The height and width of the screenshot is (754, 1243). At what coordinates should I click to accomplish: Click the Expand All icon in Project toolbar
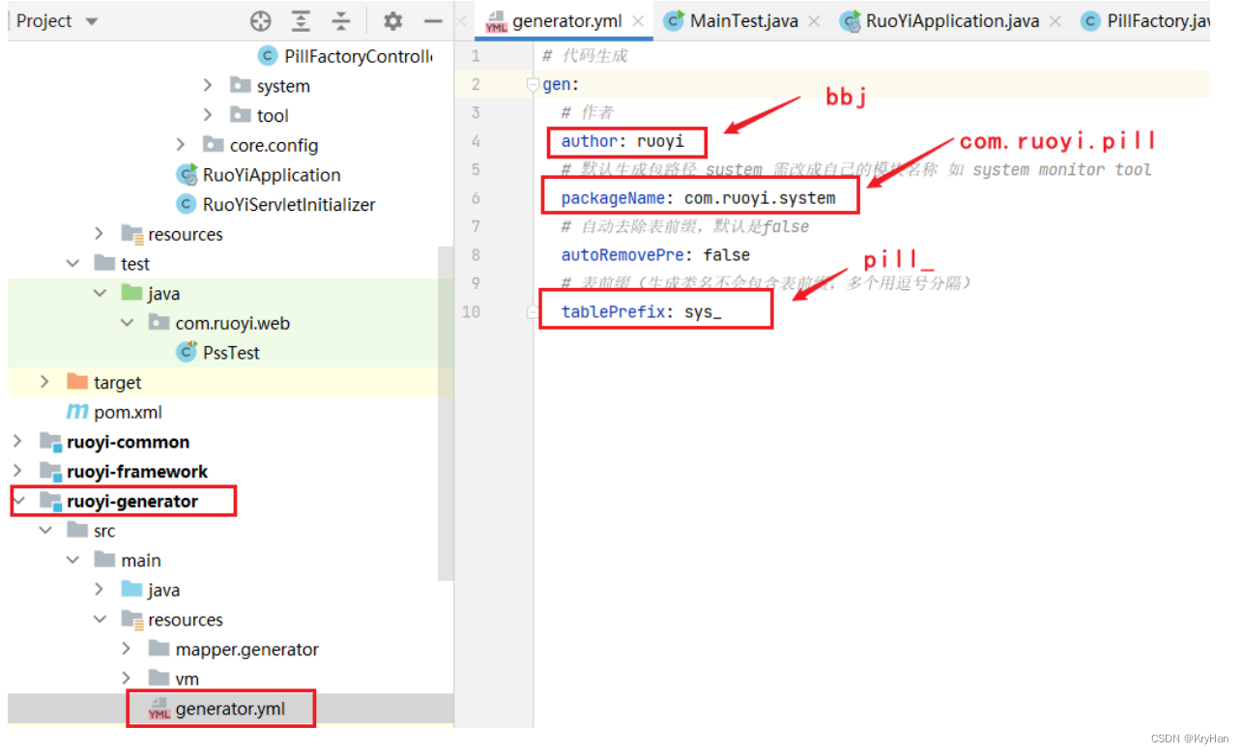(302, 21)
